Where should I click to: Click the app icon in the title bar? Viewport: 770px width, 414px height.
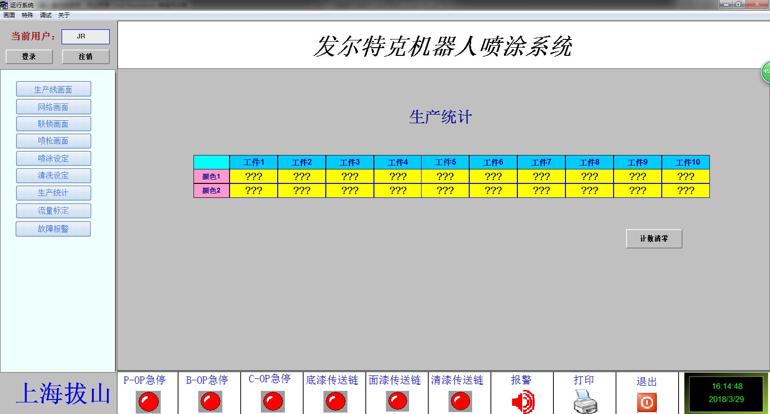click(4, 5)
